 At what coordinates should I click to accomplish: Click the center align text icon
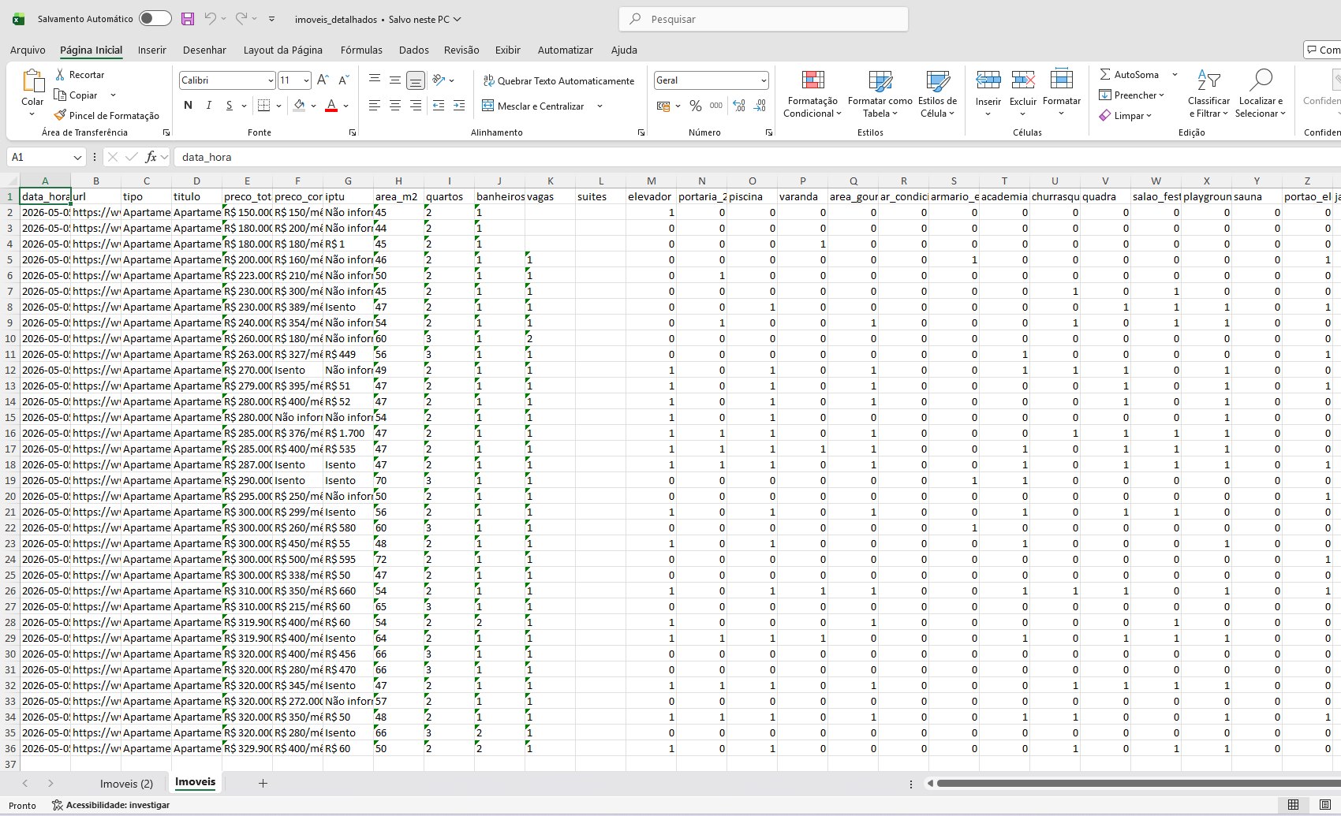coord(394,105)
